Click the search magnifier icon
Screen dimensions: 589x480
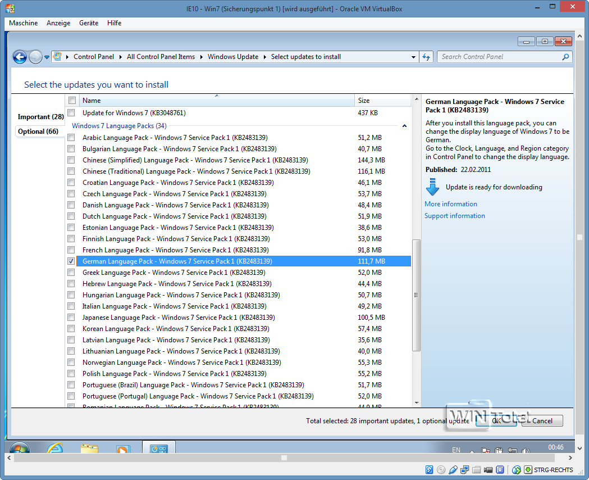565,57
